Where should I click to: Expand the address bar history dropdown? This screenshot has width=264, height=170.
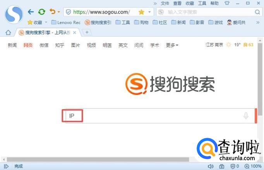coord(149,12)
